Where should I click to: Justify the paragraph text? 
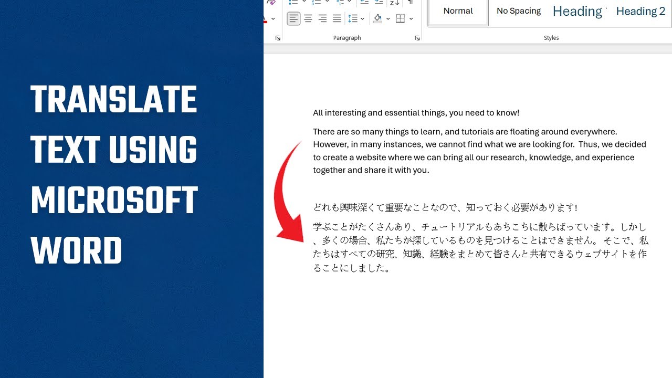point(337,19)
